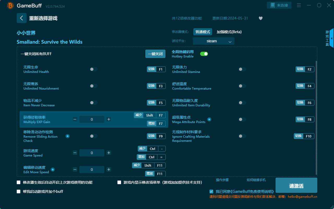Screen dimensions: 334x209
Task: Click Edit Move Speed 增加 F11 hotkey
Action: click(x=156, y=174)
